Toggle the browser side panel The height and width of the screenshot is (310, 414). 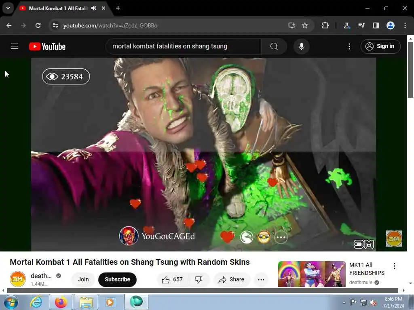(x=376, y=25)
